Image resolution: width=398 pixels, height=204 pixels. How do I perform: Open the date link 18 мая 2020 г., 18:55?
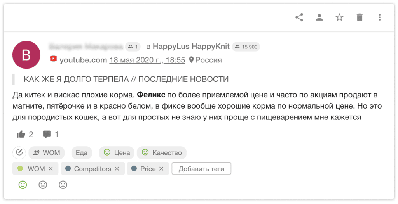point(147,60)
